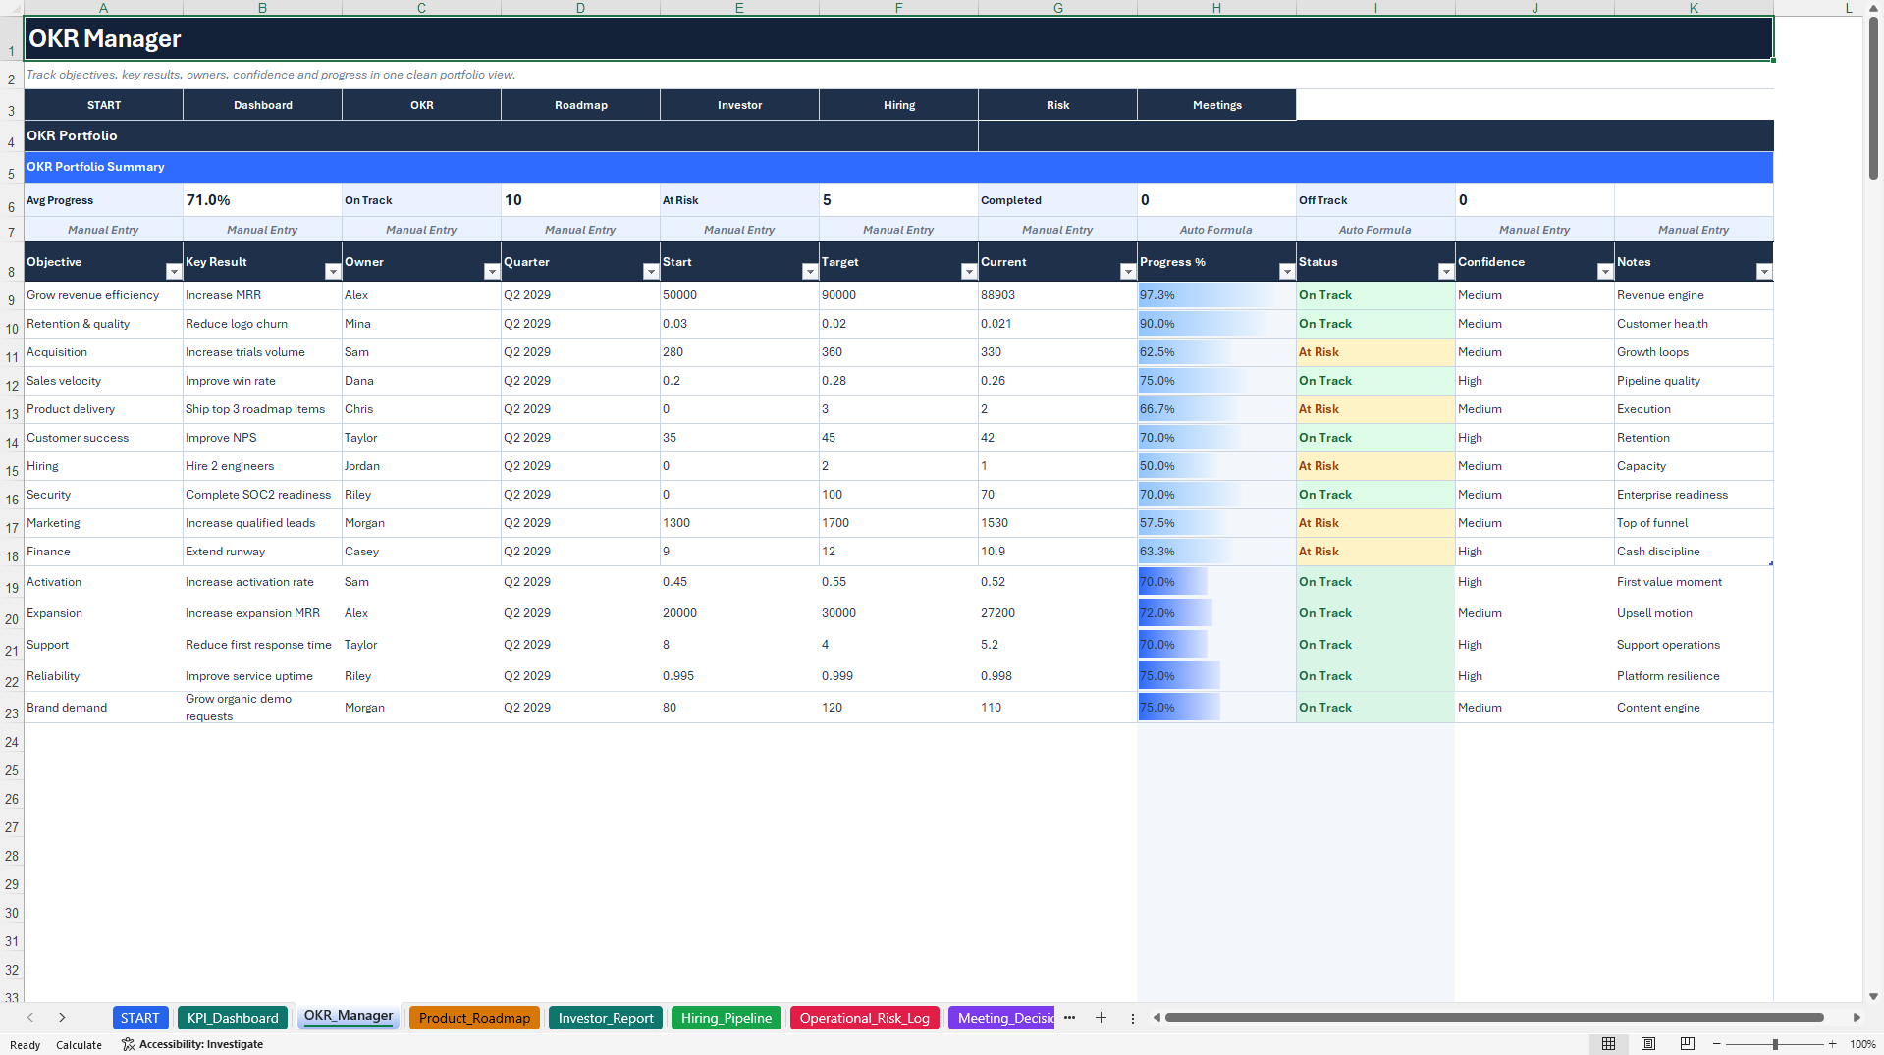The height and width of the screenshot is (1055, 1884).
Task: Open the Owner column filter dropdown
Action: click(492, 272)
